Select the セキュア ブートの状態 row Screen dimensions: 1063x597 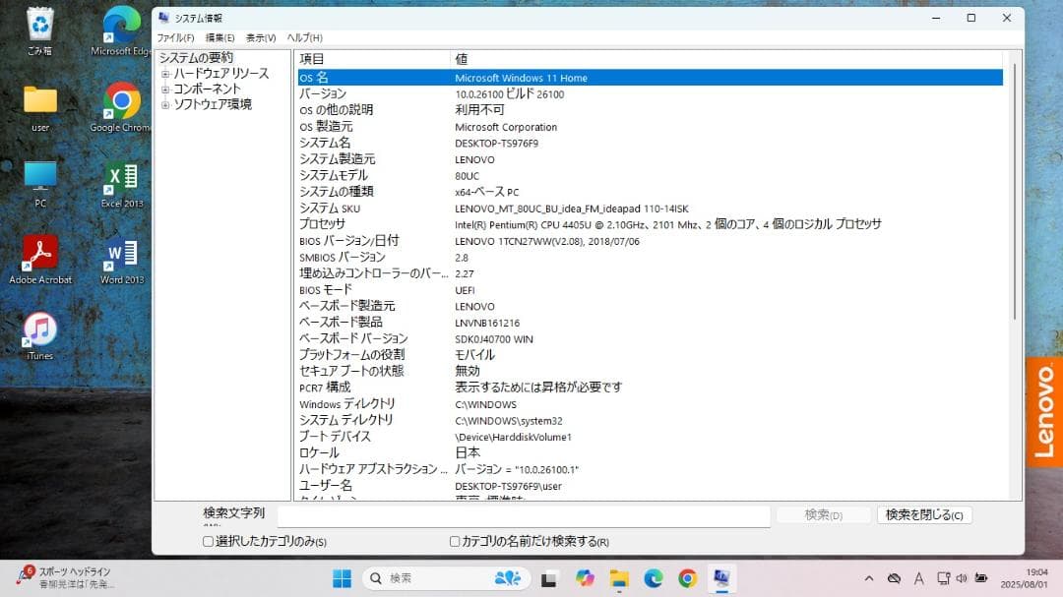click(651, 372)
